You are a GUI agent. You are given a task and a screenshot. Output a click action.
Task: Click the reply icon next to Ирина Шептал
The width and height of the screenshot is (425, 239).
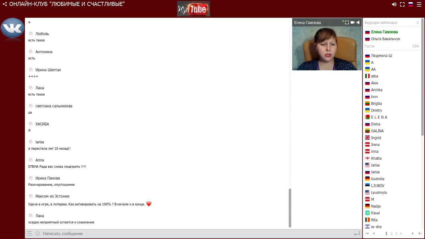pos(31,70)
